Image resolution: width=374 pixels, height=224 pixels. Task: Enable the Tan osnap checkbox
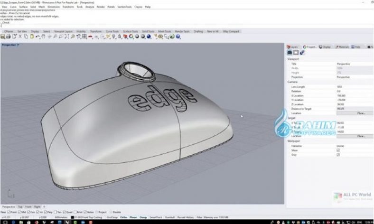(55, 212)
